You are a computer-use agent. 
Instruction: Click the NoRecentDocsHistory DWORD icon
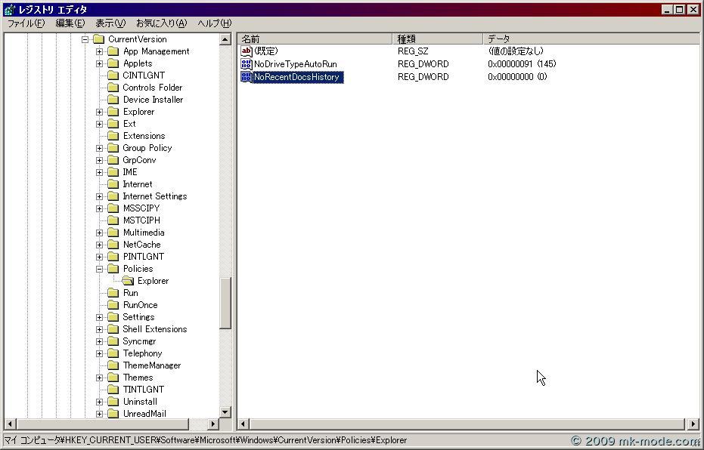(246, 77)
